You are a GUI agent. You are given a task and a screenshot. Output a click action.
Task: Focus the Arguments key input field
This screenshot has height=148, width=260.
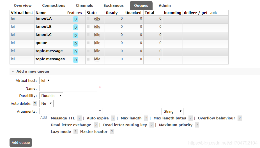coord(68,111)
